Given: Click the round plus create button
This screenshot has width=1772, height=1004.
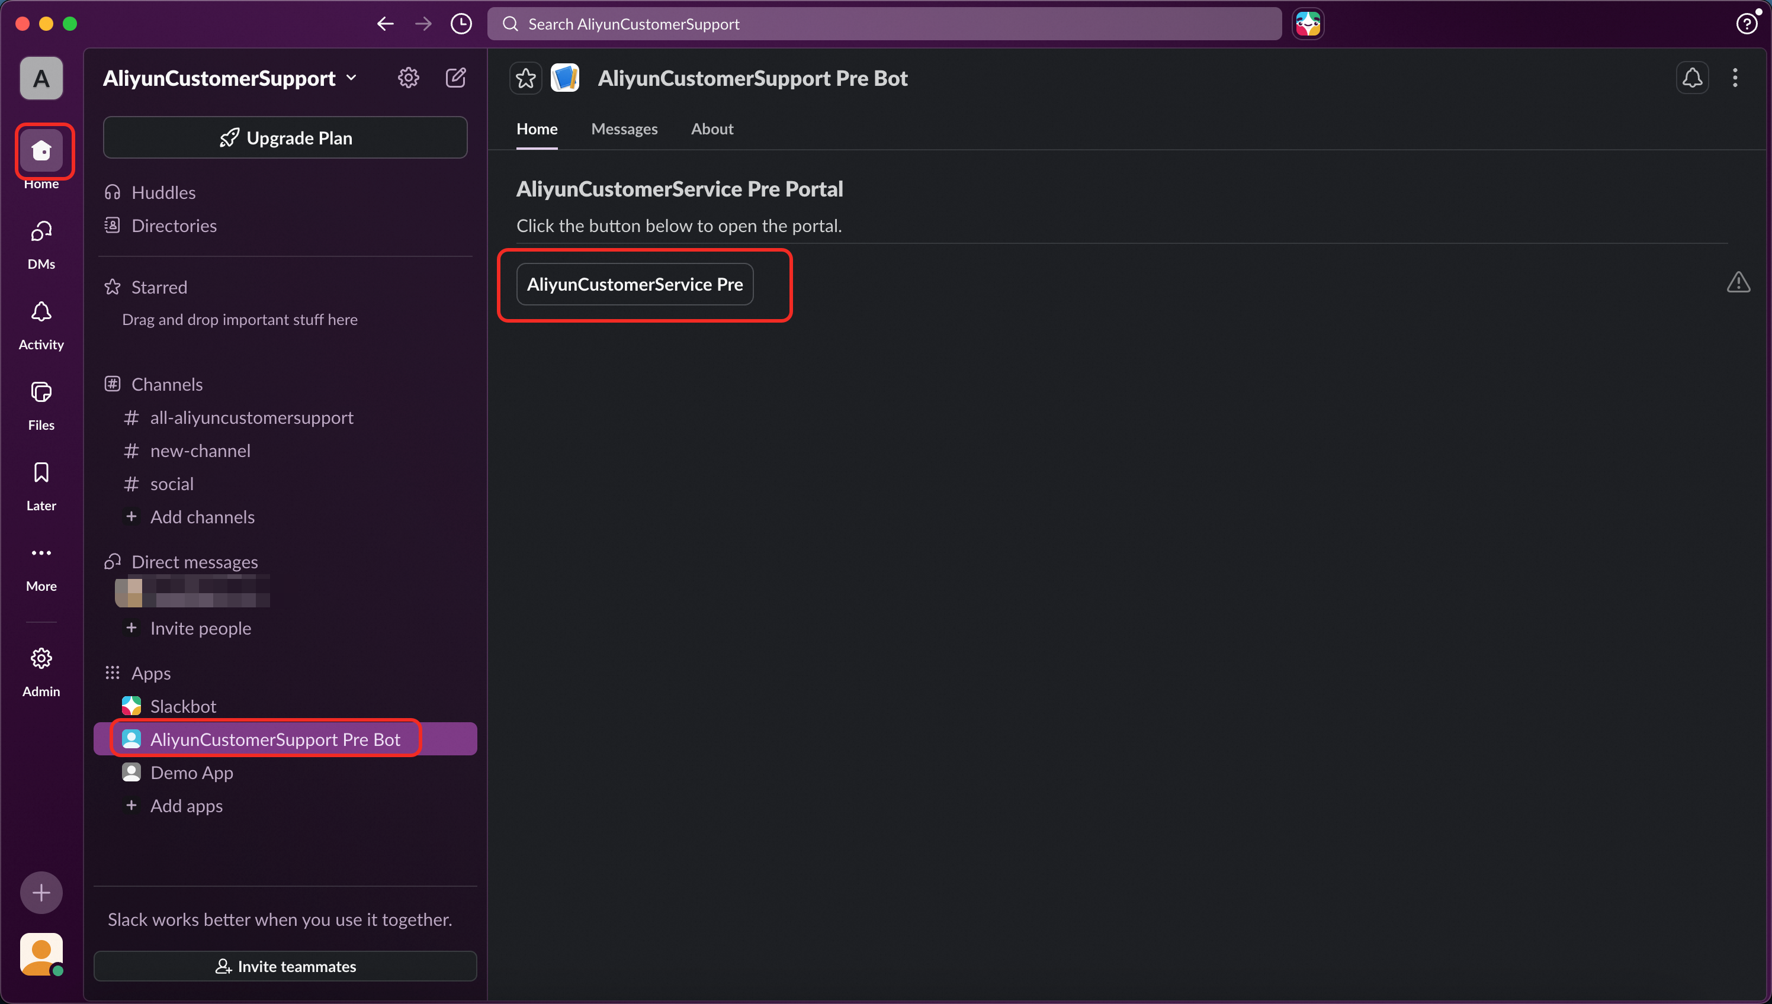Looking at the screenshot, I should pos(41,892).
